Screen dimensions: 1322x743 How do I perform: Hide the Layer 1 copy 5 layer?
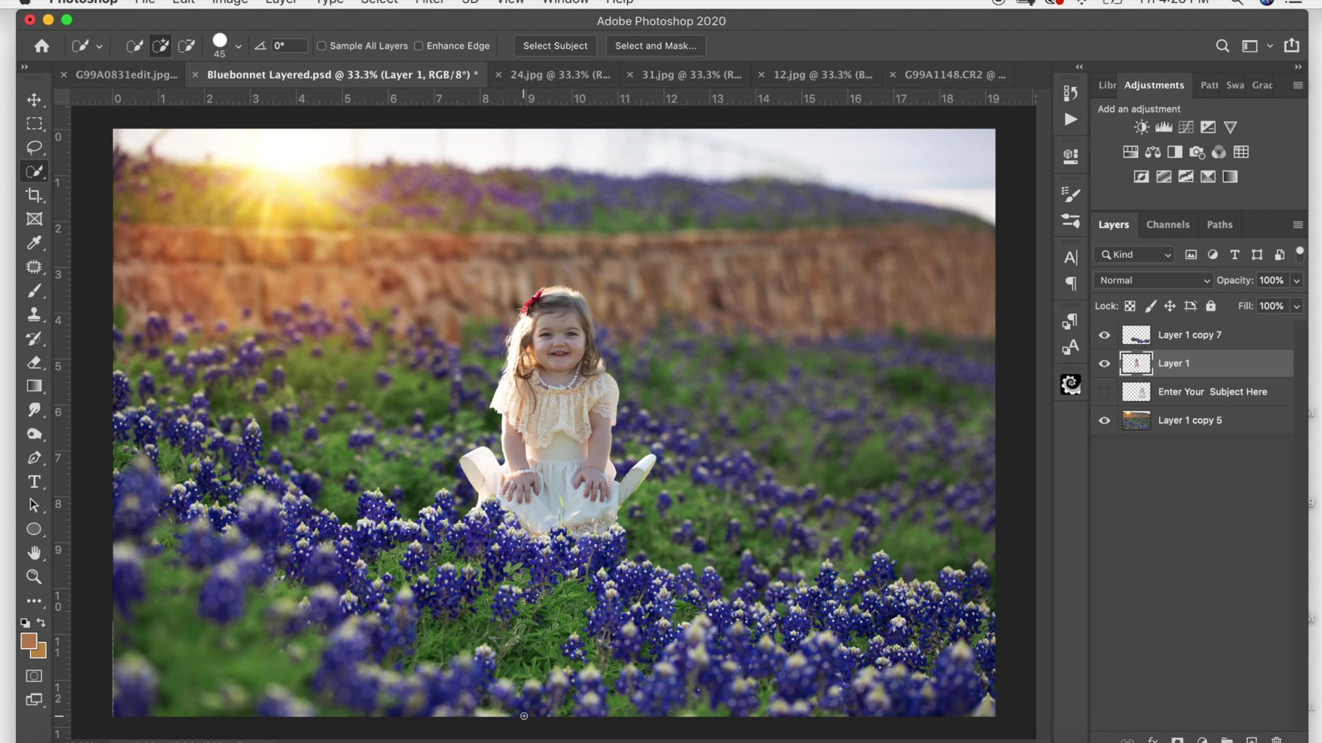1104,420
